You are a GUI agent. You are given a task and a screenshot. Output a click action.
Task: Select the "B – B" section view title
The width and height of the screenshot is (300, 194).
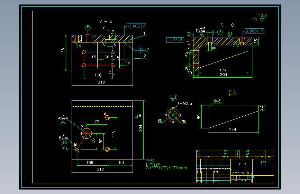(106, 21)
